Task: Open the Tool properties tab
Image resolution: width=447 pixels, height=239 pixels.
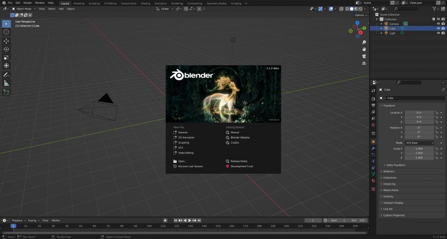Action: click(373, 91)
